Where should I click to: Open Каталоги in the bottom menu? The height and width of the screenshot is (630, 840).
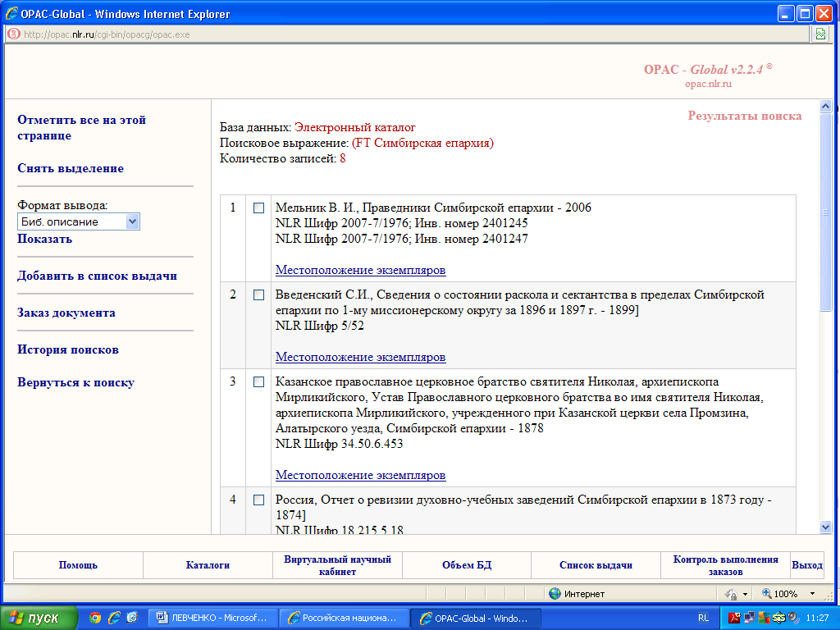[208, 565]
